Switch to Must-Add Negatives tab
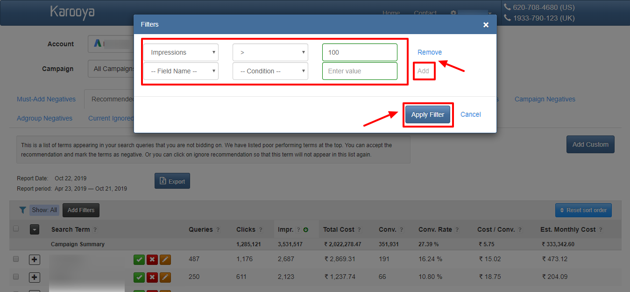Viewport: 630px width, 292px height. pos(46,99)
